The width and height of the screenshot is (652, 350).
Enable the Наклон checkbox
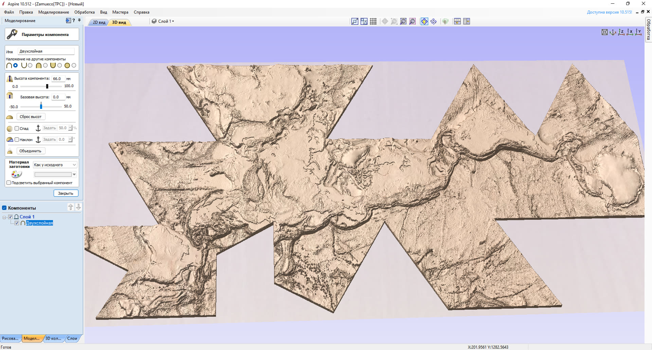tap(17, 139)
